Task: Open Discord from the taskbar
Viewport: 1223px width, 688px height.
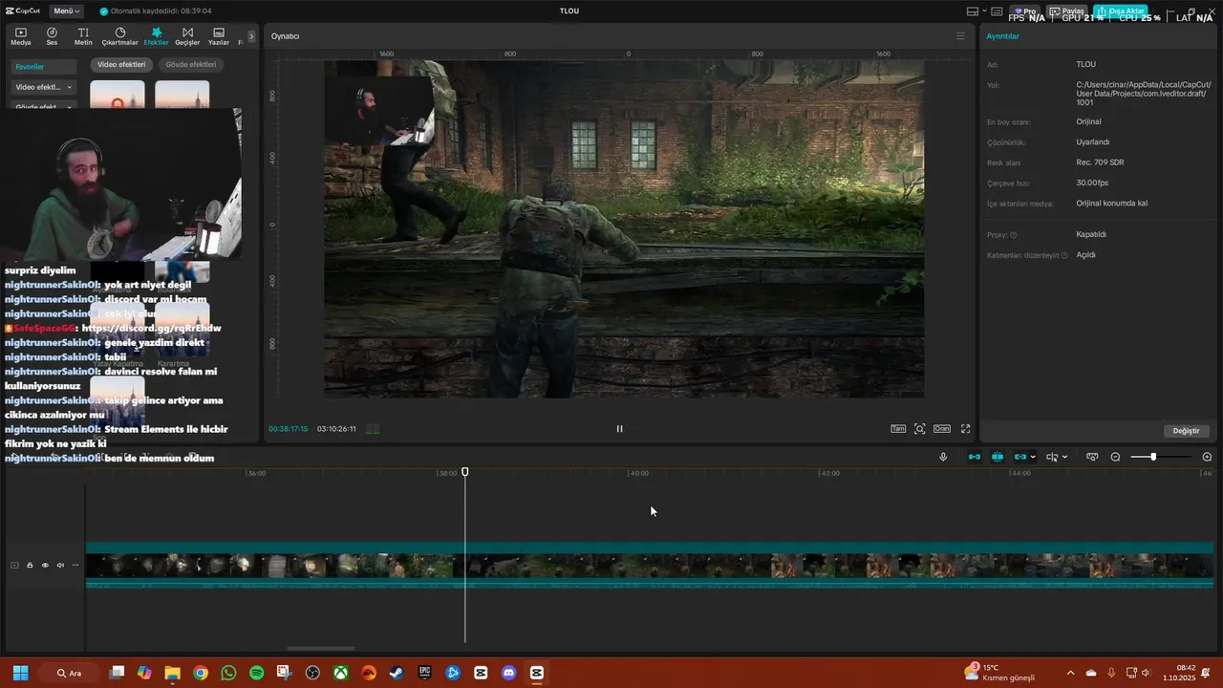Action: 508,673
